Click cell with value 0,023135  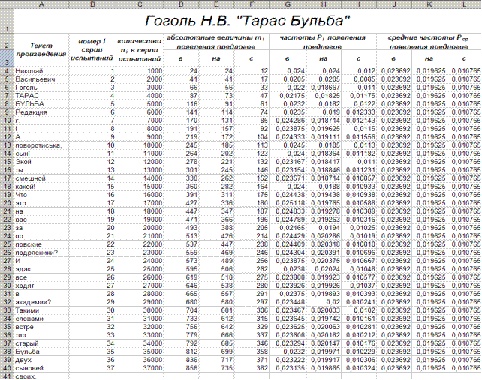point(288,368)
